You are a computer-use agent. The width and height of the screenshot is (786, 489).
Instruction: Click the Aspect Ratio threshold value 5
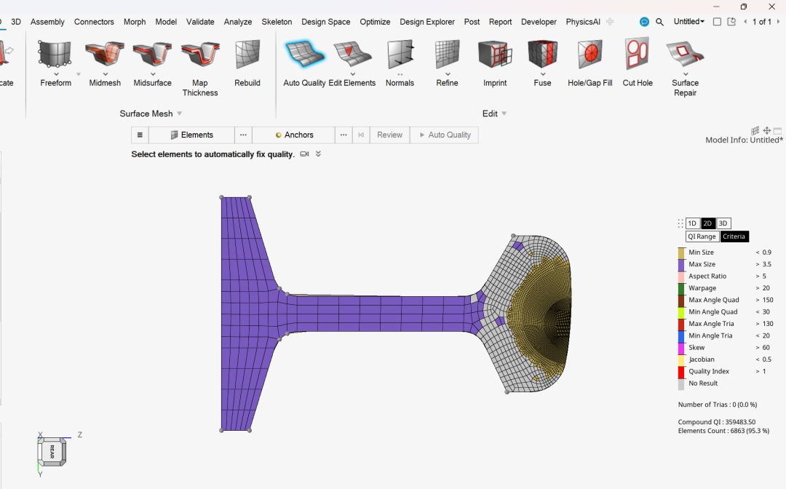764,276
